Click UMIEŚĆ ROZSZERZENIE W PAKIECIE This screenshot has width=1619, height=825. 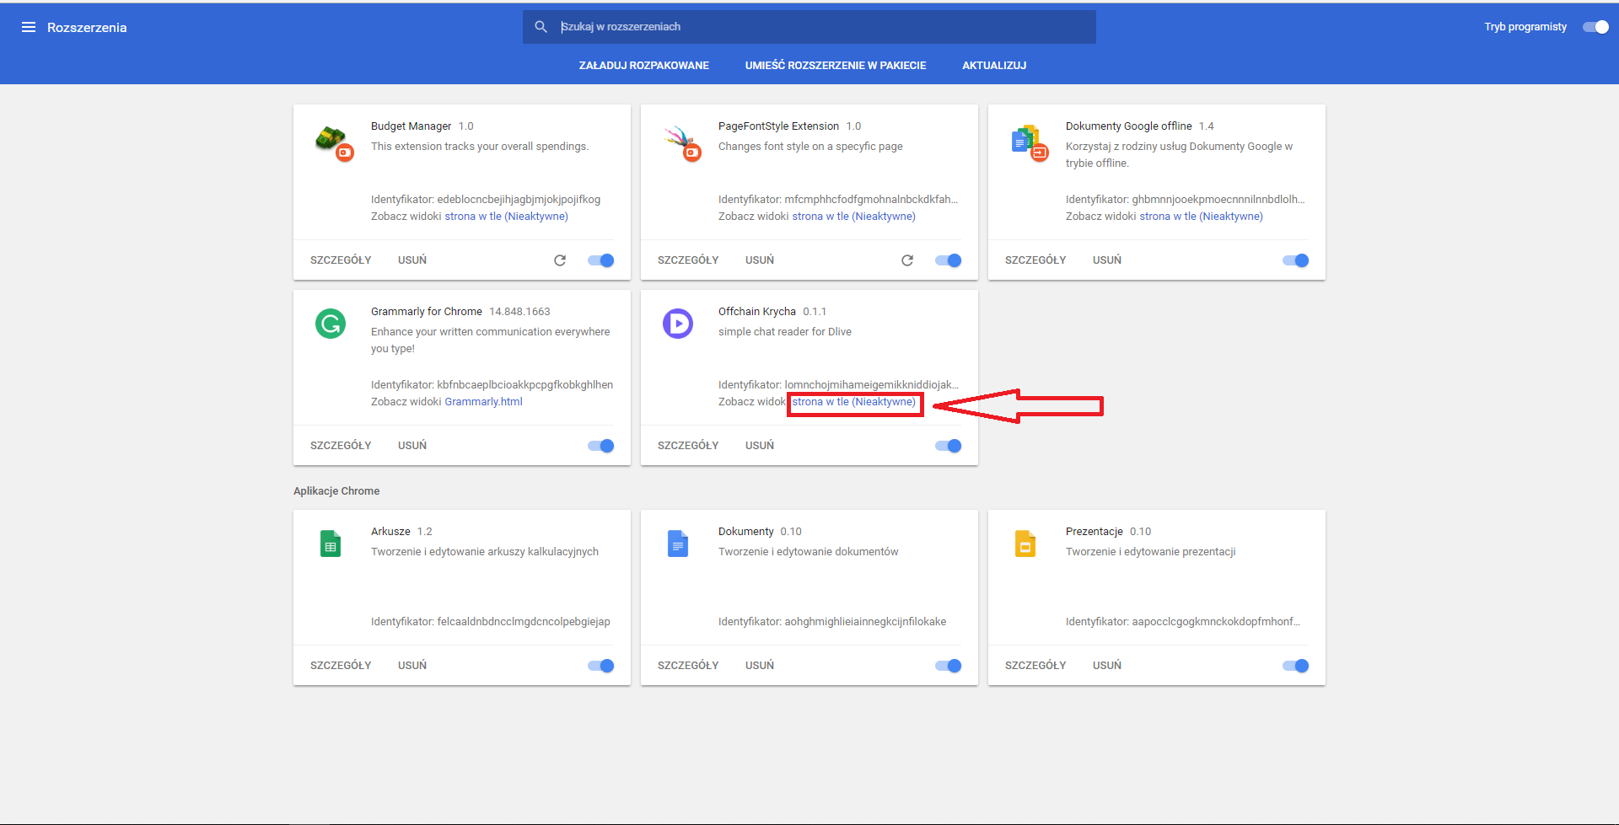836,66
